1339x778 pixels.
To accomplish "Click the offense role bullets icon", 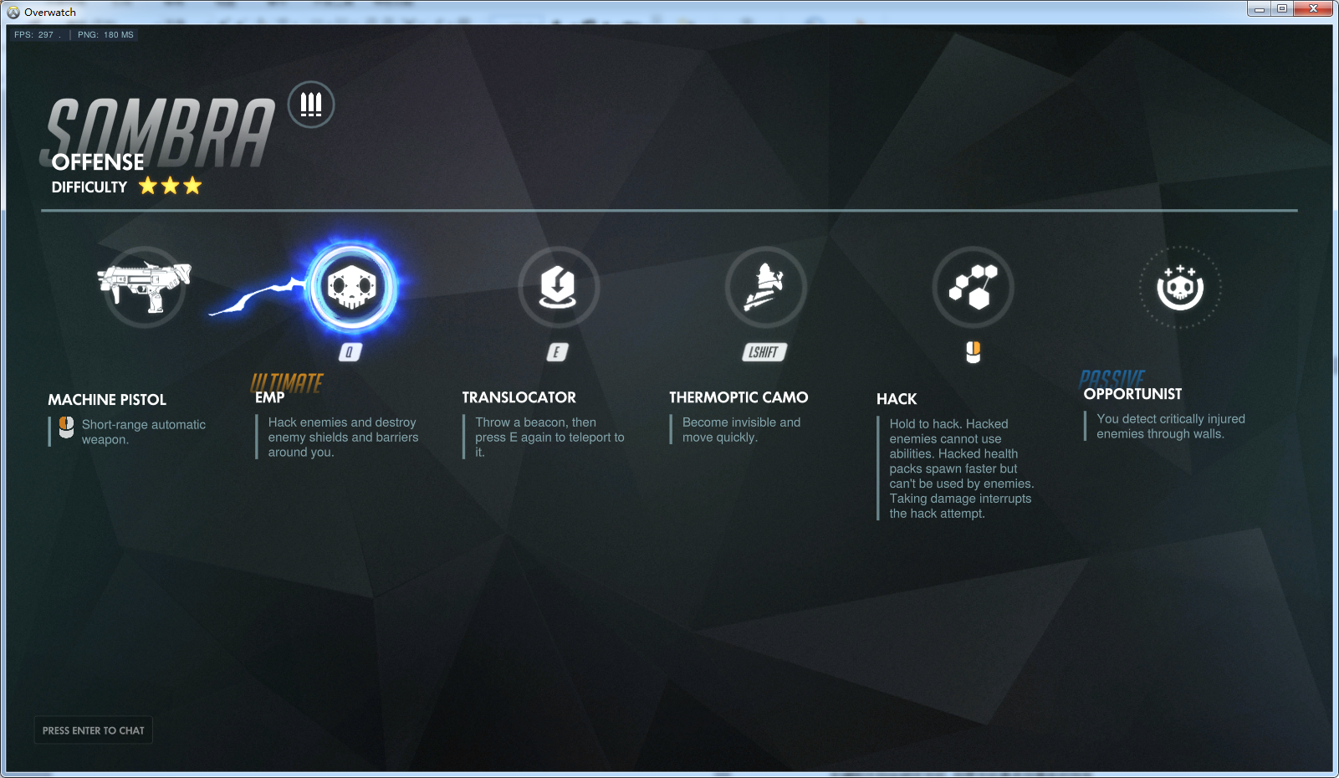I will (x=311, y=105).
